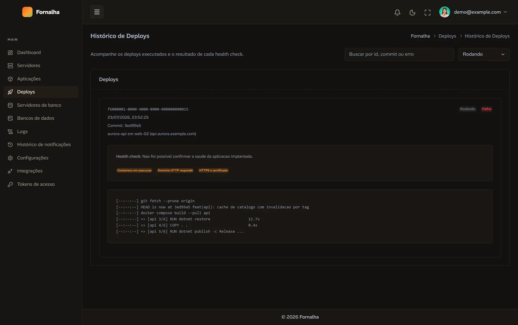Click the Aplicações box icon
This screenshot has height=325, width=518.
tap(10, 79)
